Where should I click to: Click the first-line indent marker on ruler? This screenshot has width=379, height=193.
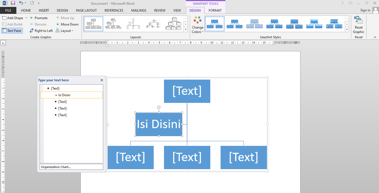[107, 42]
